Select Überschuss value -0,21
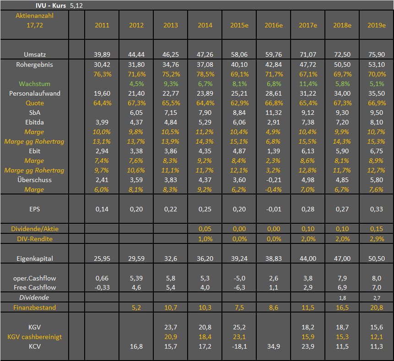The height and width of the screenshot is (361, 394). (274, 180)
